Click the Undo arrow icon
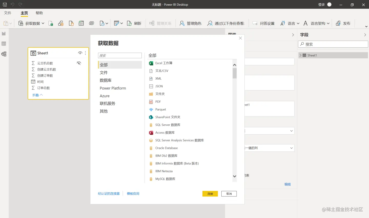369x218 pixels. tap(12, 5)
